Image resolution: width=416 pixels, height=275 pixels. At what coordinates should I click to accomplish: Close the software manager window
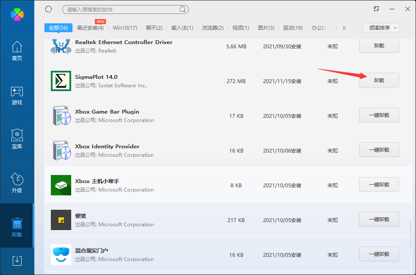(408, 9)
